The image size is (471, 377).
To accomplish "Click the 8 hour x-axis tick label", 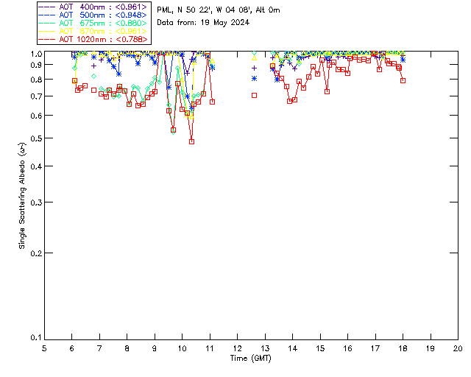I will tap(127, 348).
